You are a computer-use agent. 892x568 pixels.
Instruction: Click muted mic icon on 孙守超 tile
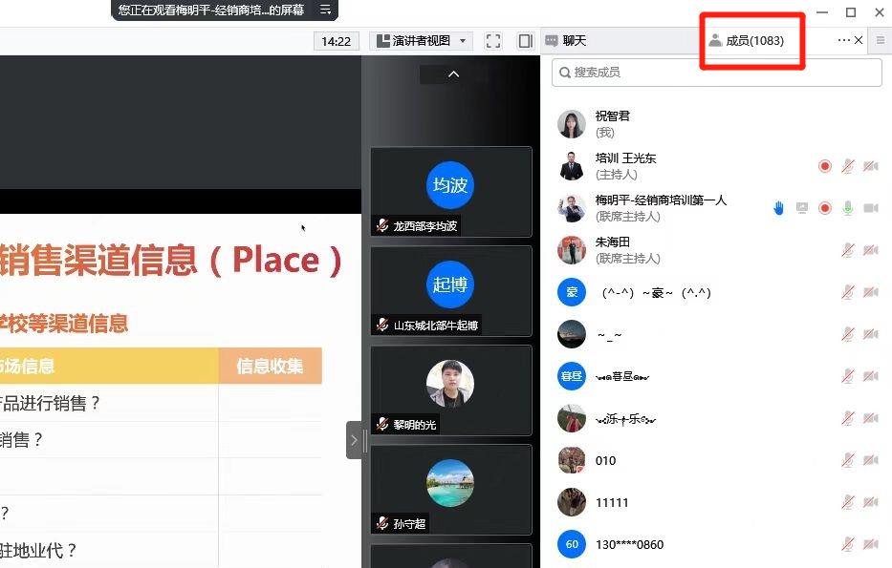point(382,523)
